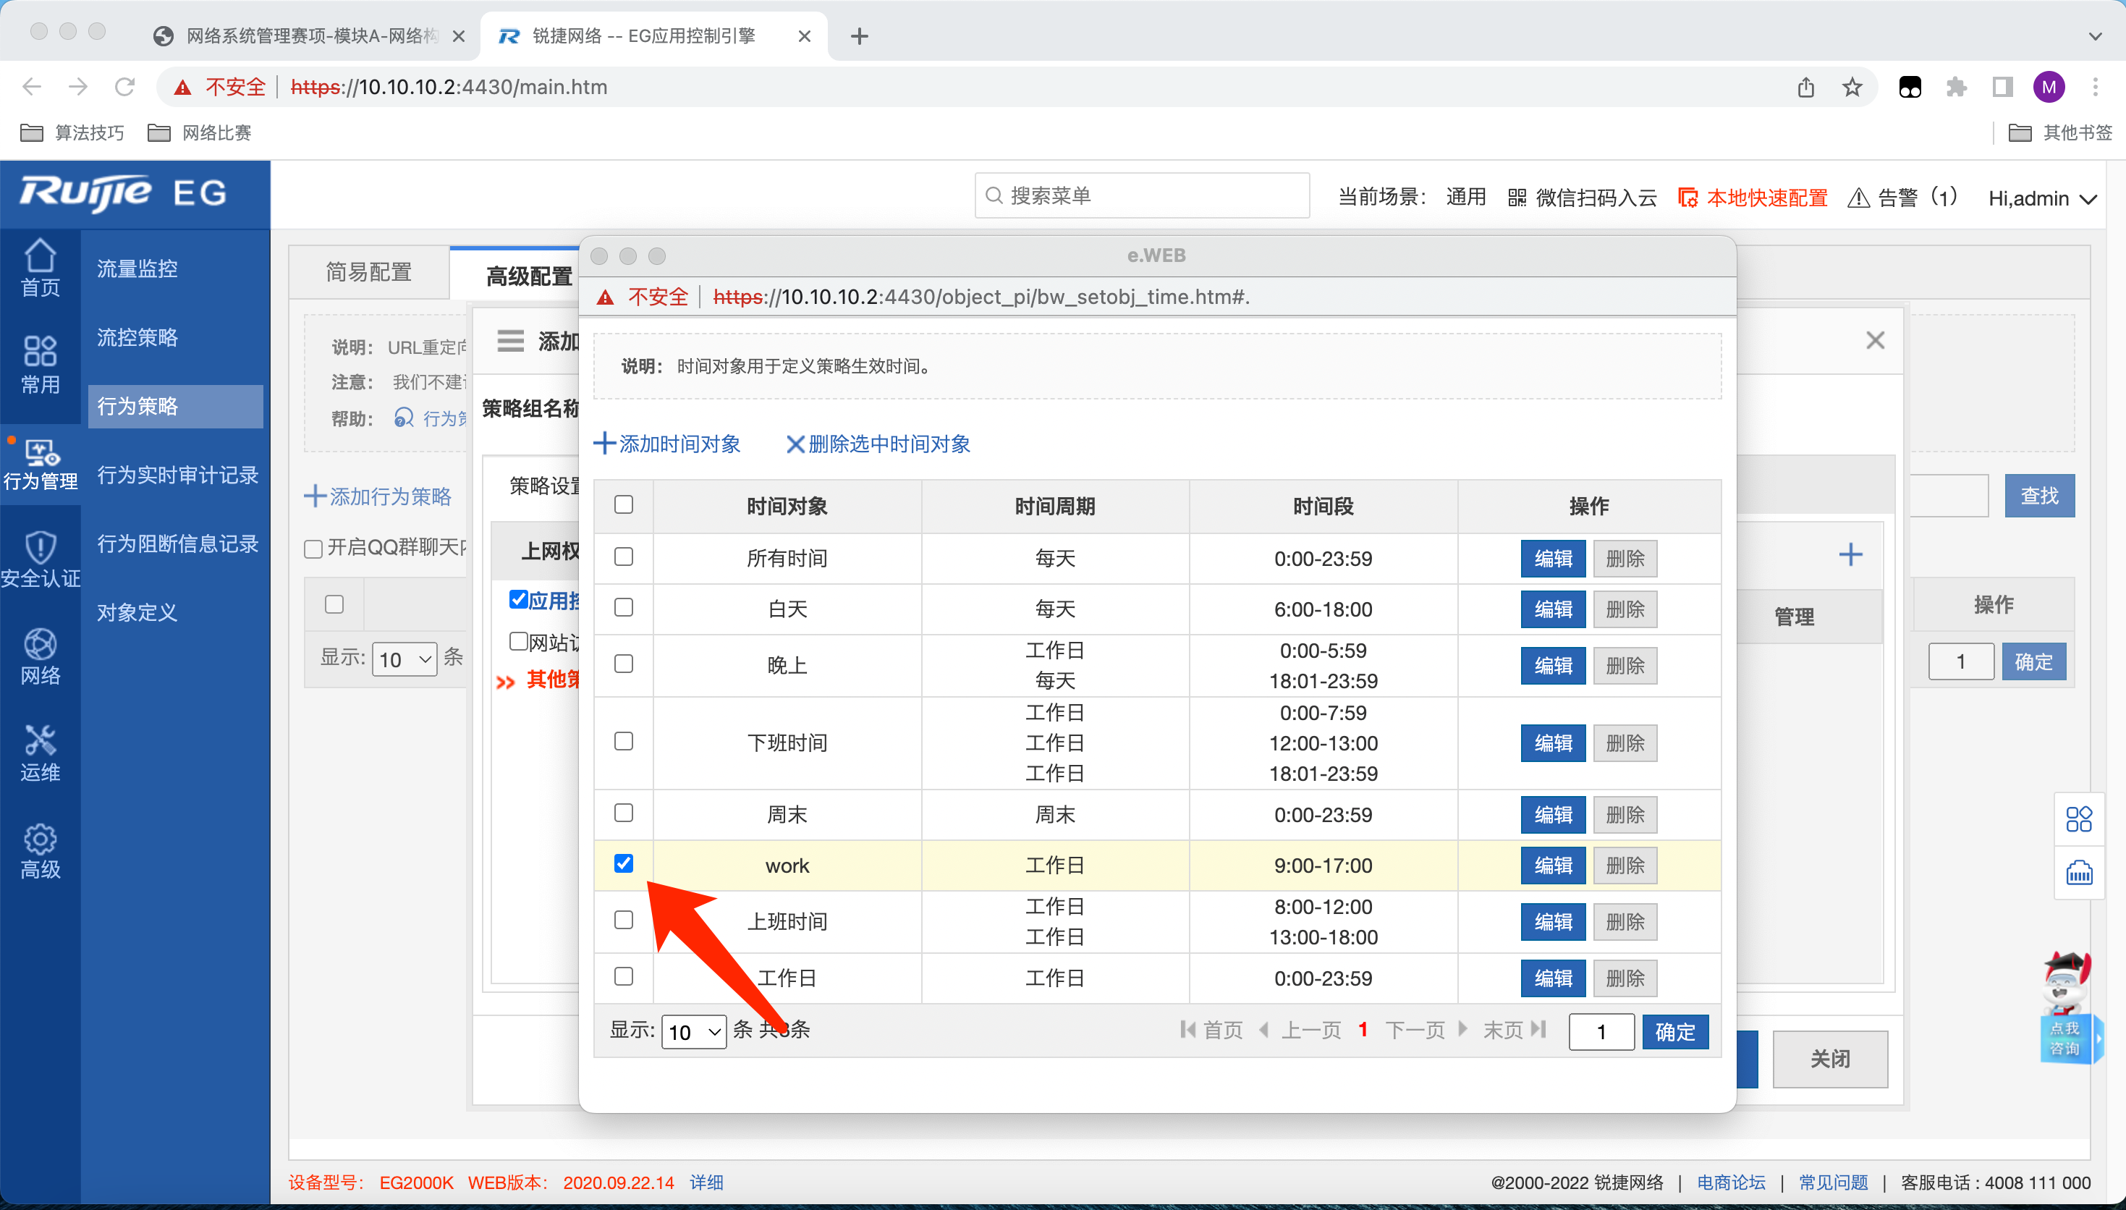2126x1210 pixels.
Task: Click the floating grid apps icon on right
Action: pos(2079,819)
